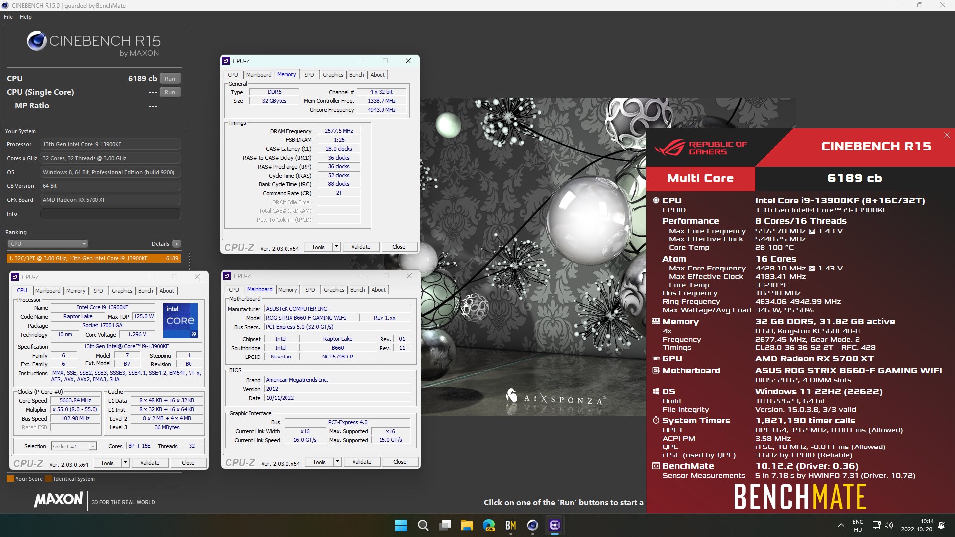Open the Help menu in Cinebench
Viewport: 955px width, 537px height.
point(26,17)
